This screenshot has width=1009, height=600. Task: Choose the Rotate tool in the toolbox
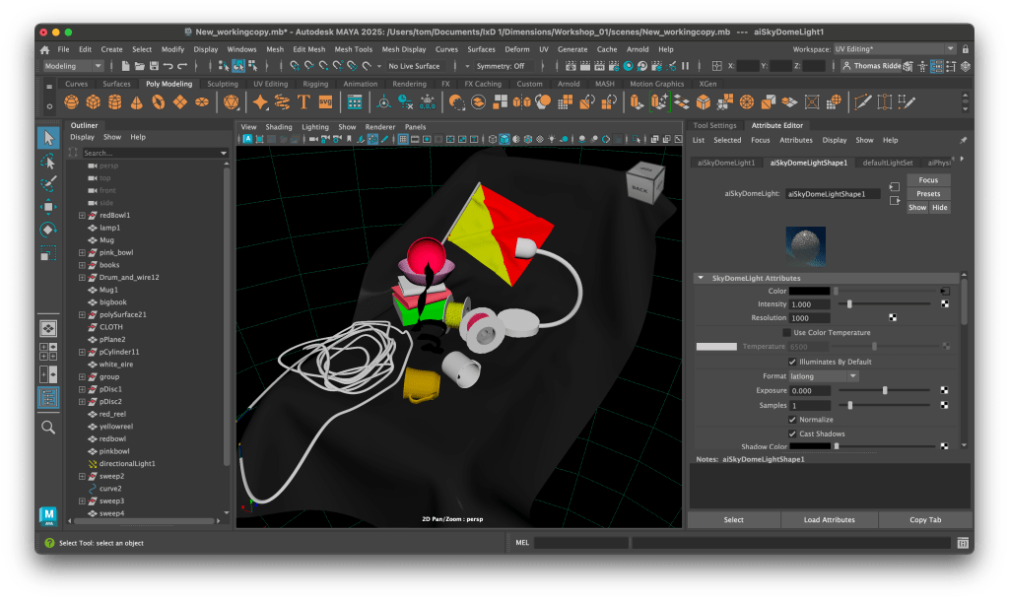47,231
